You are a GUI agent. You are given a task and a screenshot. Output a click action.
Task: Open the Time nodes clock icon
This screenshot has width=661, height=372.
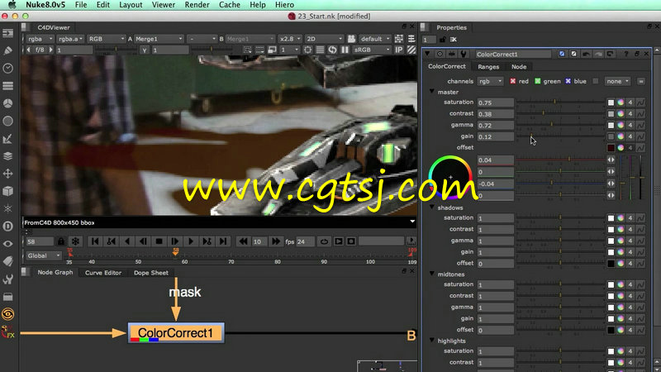point(7,69)
